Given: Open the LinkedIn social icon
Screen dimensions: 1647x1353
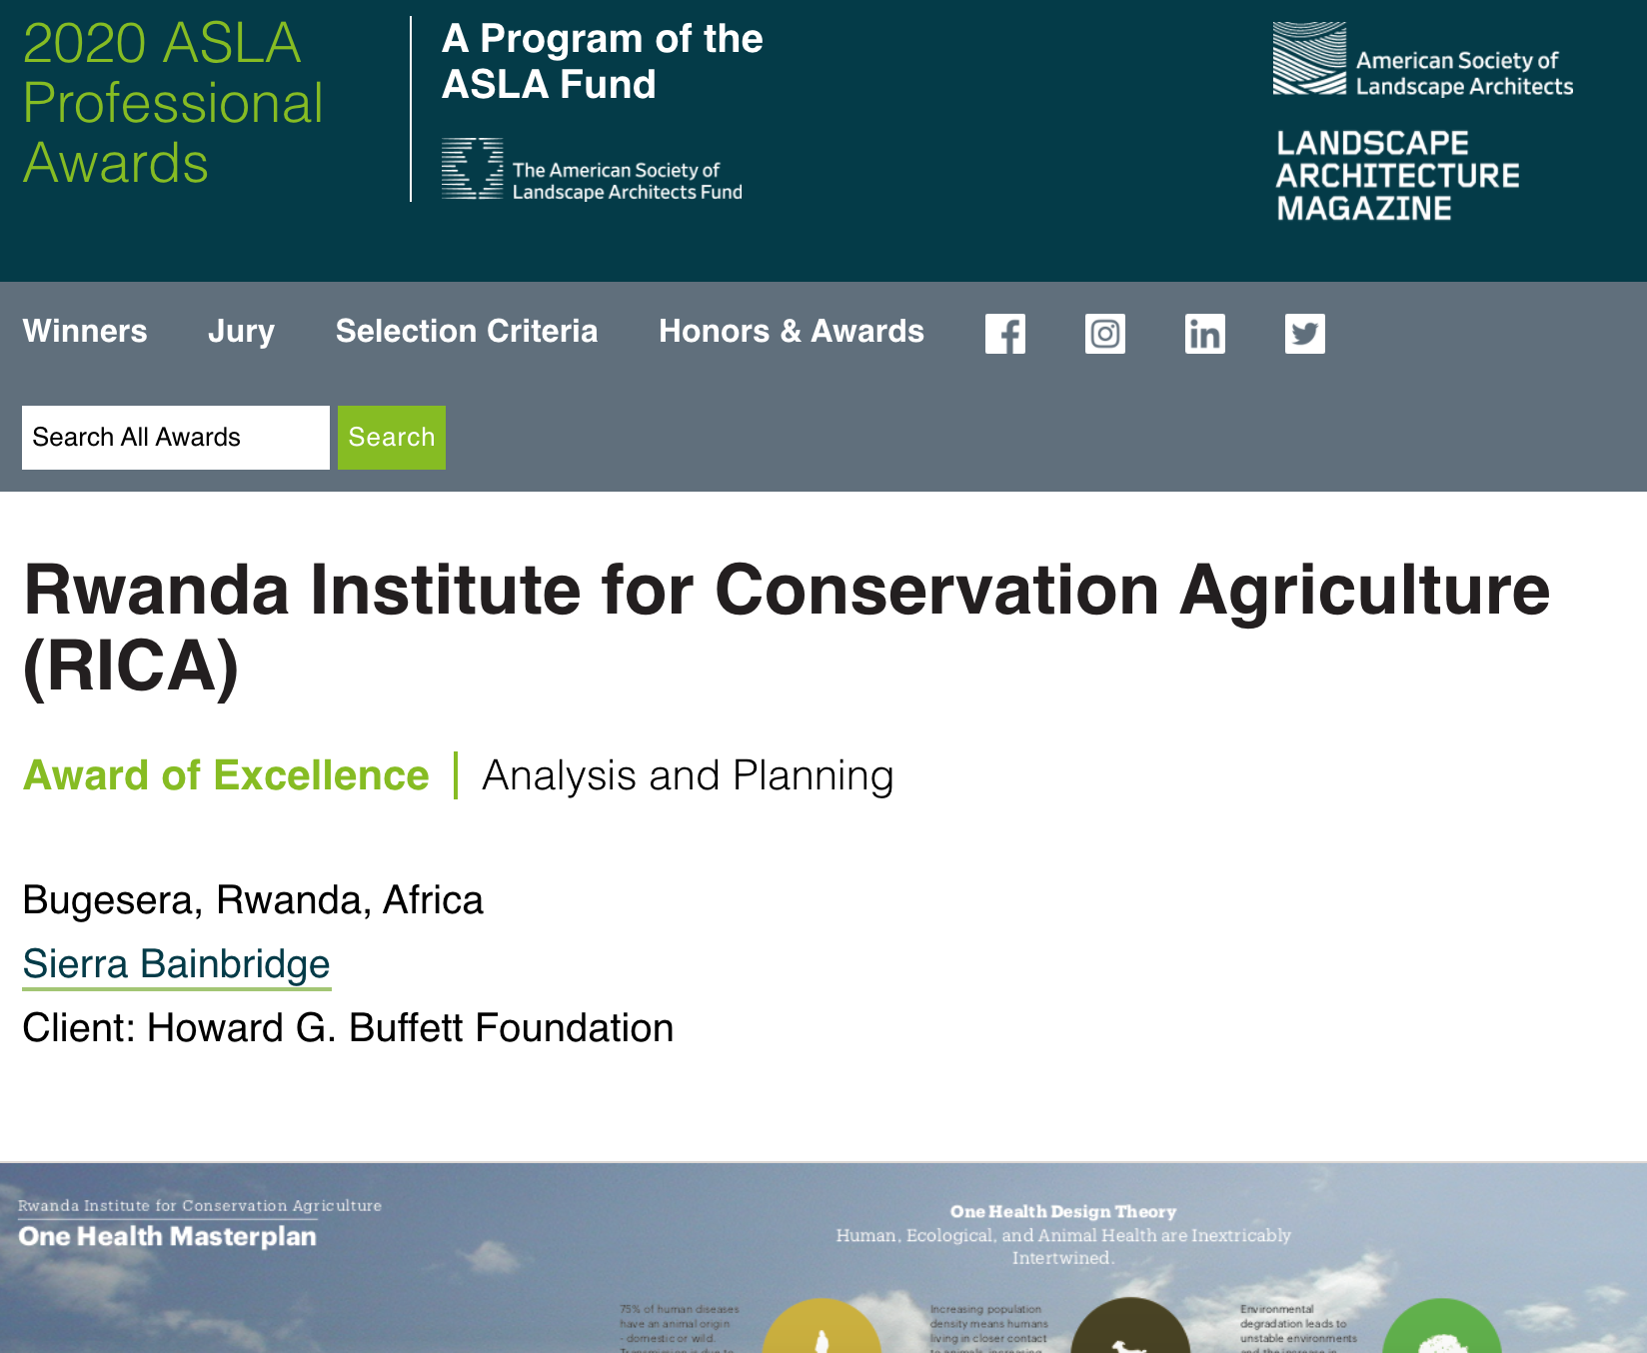Looking at the screenshot, I should coord(1205,334).
